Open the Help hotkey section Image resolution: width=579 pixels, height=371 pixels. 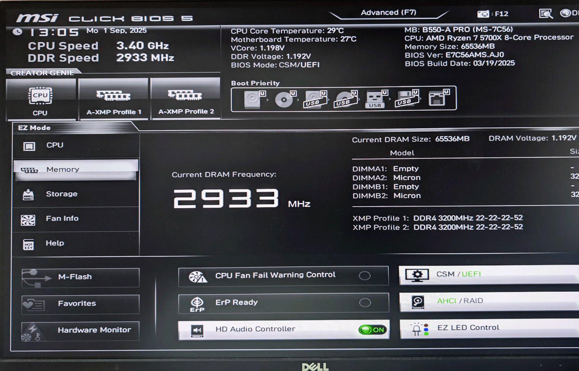tap(76, 243)
